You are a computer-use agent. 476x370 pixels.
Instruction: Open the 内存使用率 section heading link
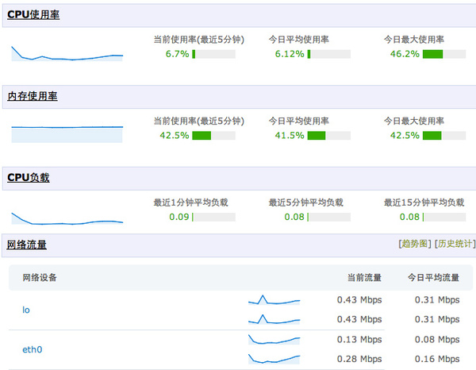pyautogui.click(x=33, y=96)
